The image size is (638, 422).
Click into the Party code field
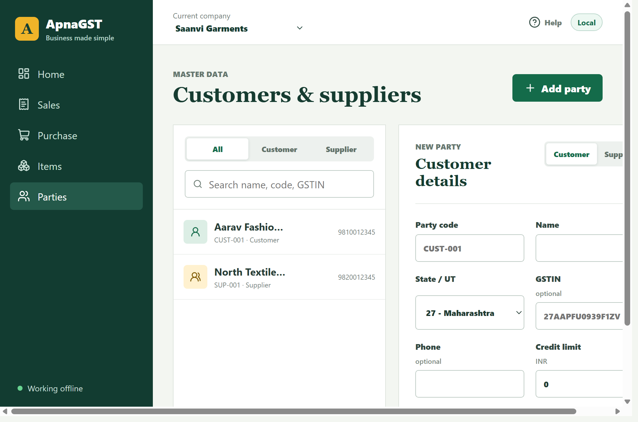point(469,248)
